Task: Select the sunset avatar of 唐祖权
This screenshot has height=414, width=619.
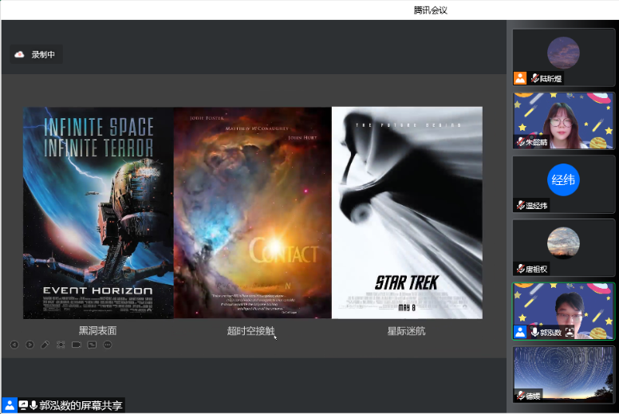Action: 563,243
